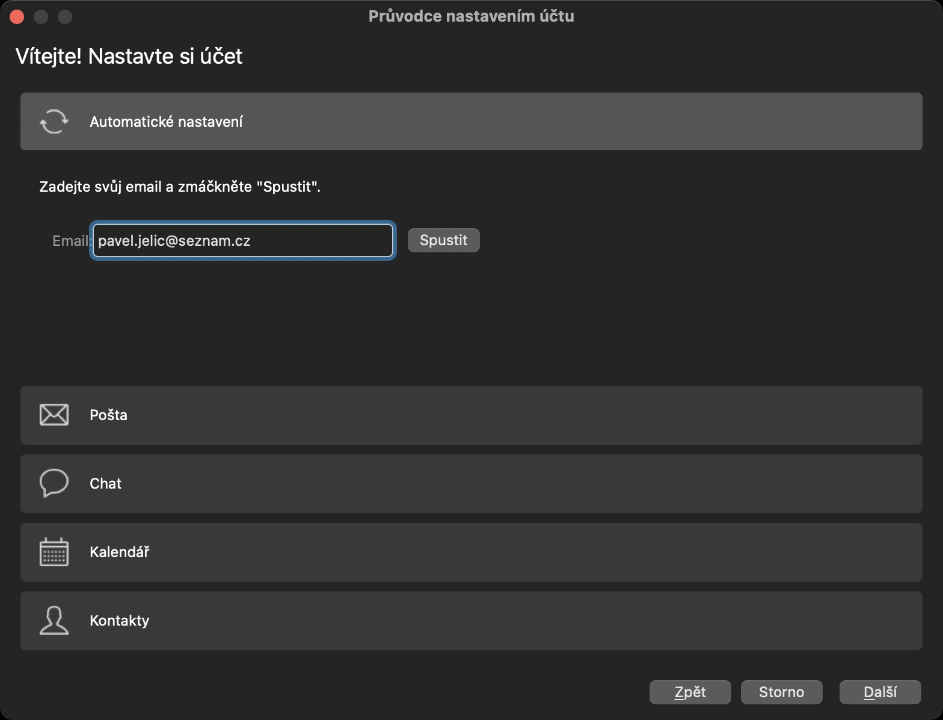Click the speech bubble Chat icon
The image size is (943, 720).
(54, 483)
